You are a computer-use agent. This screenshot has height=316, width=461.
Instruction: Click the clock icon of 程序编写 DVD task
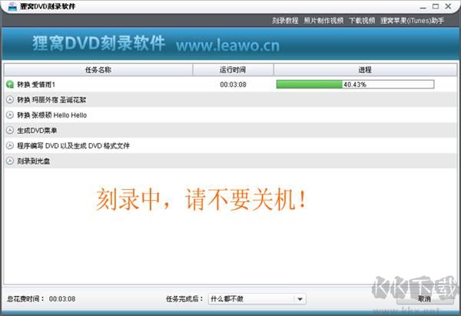coord(10,145)
